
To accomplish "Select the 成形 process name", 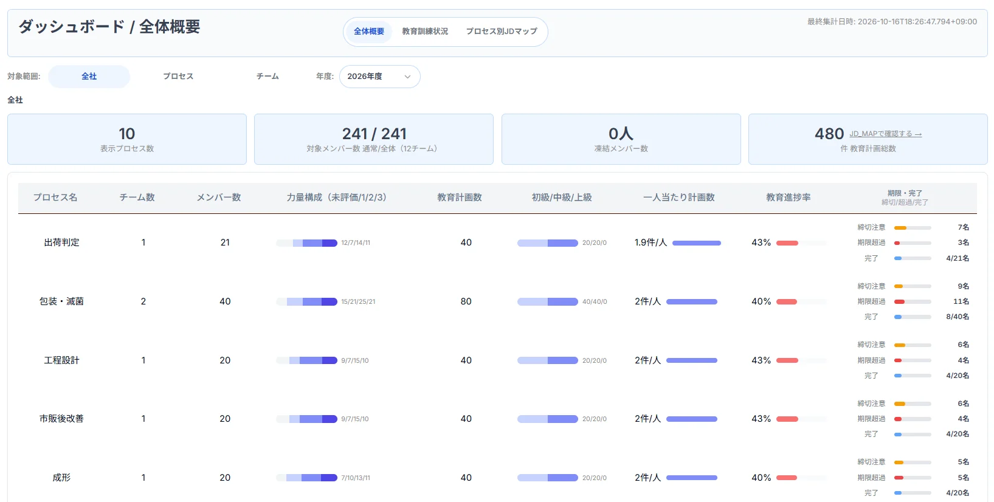I will click(61, 478).
